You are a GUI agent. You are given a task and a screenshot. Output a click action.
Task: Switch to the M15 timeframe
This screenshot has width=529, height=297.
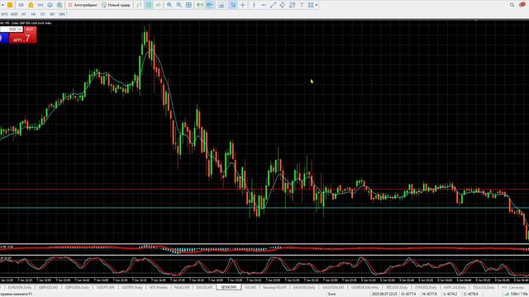4,14
